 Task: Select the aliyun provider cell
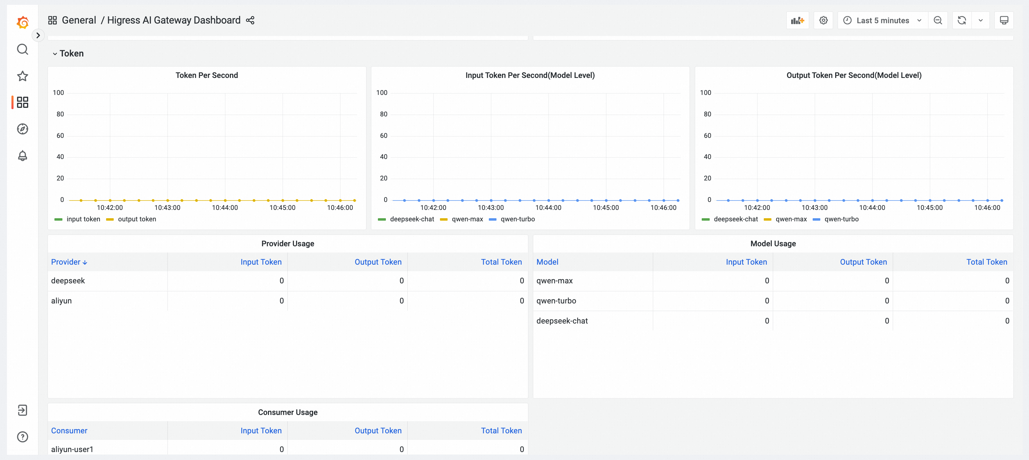coord(107,300)
